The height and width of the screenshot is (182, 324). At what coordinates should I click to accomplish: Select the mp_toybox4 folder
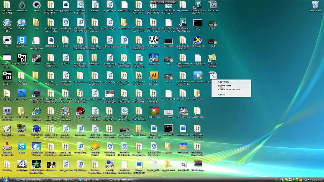(183, 7)
